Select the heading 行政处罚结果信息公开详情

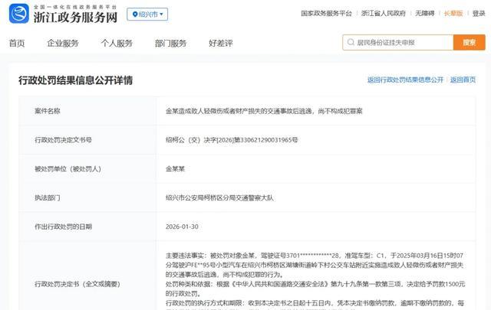tap(75, 80)
